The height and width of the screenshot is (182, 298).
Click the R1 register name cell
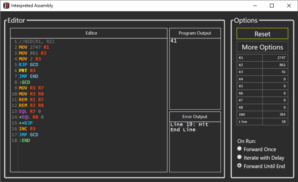[x=250, y=58]
